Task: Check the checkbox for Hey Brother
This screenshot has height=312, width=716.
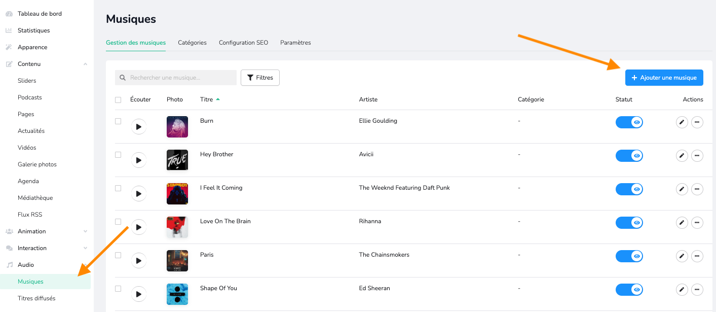Action: (118, 155)
